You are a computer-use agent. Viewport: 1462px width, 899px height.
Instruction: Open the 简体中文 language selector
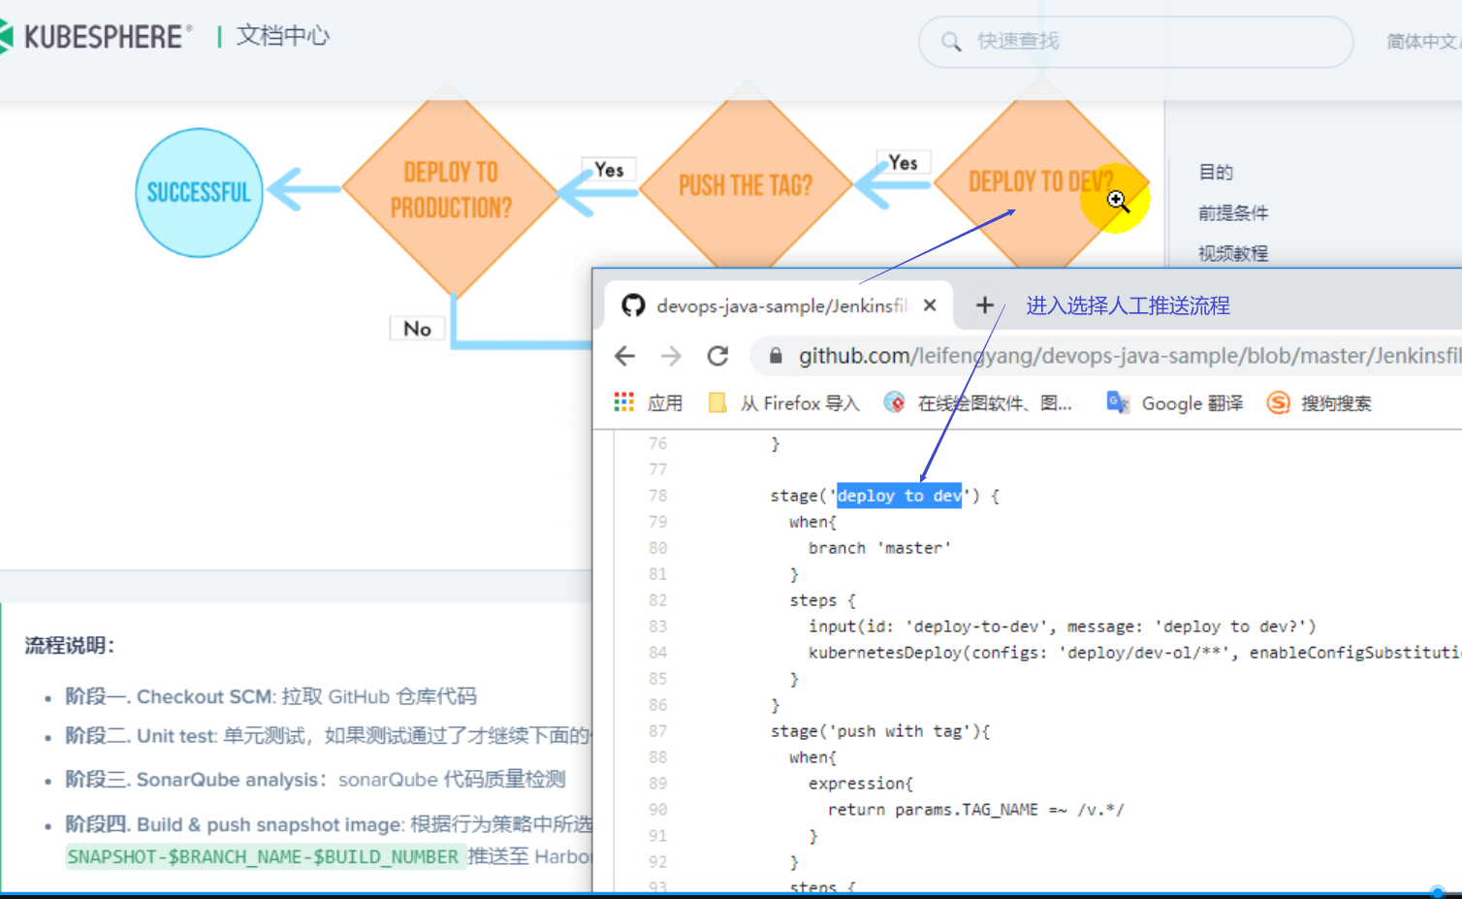1423,41
